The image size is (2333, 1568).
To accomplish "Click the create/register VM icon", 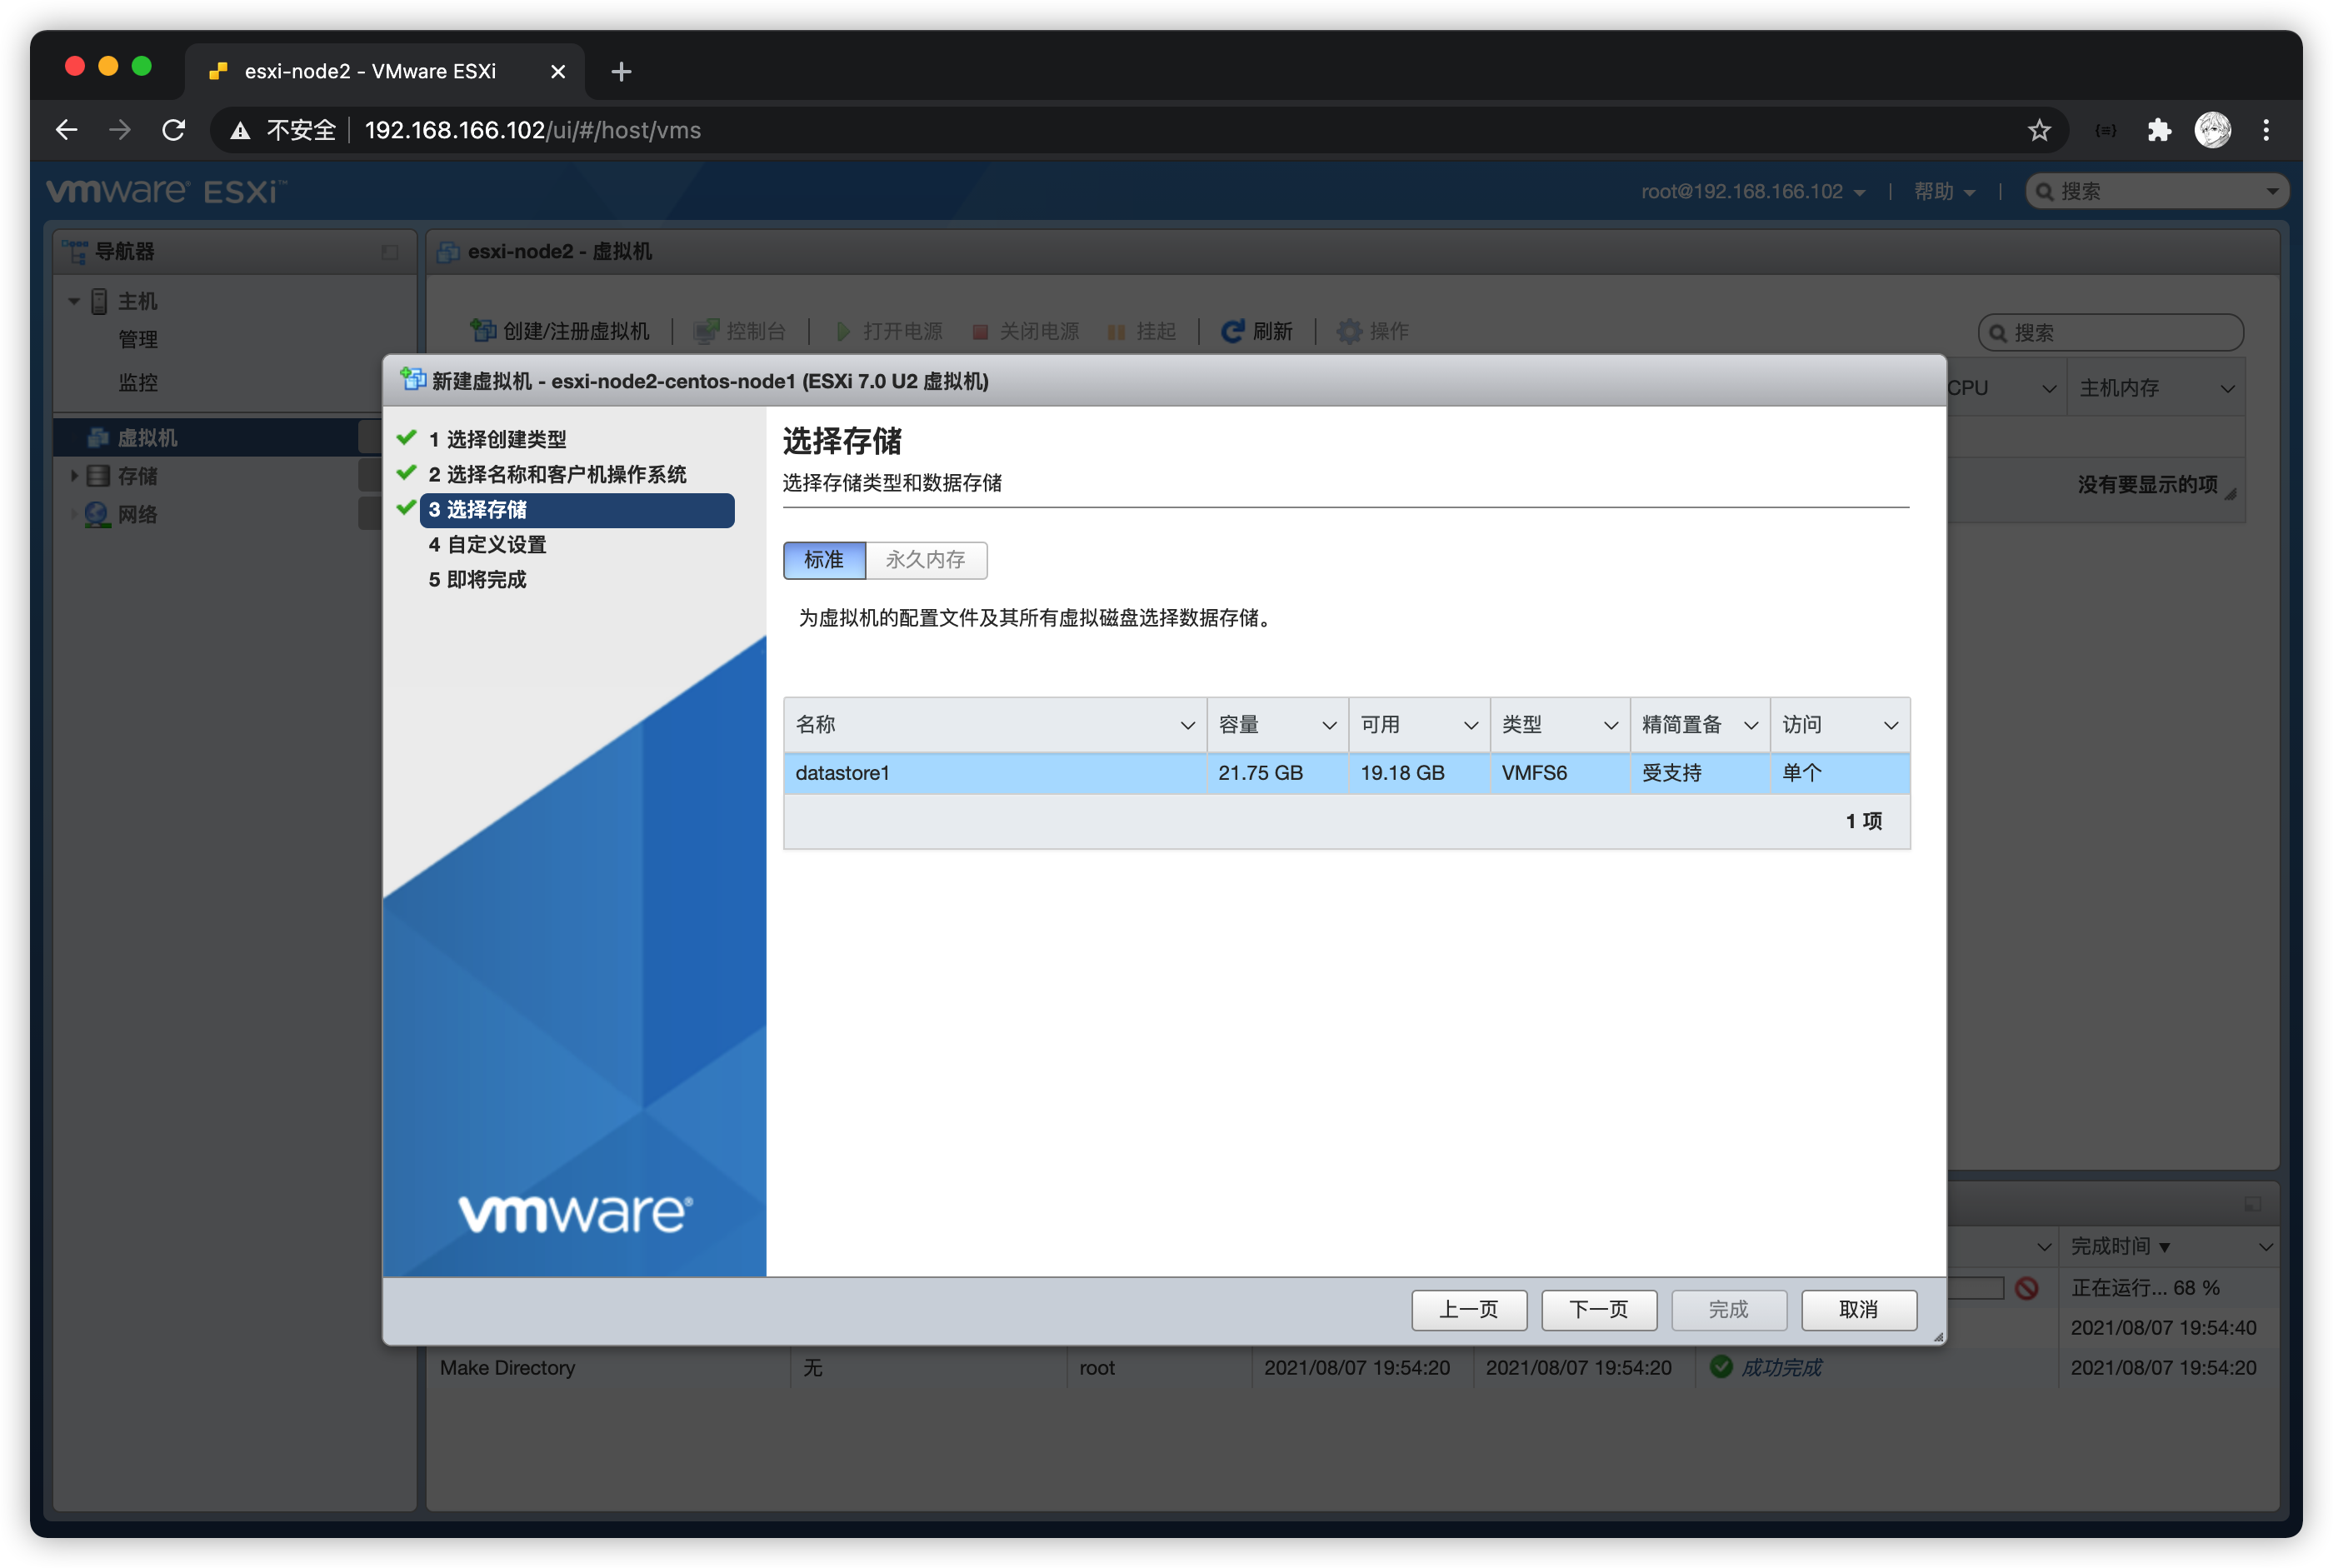I will tap(483, 331).
